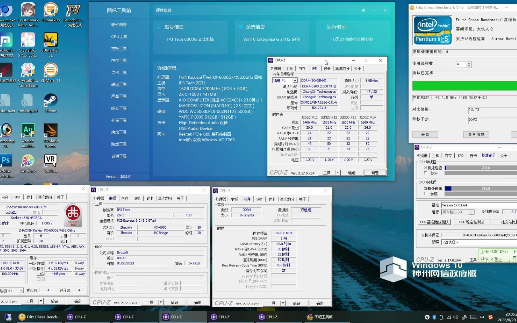Click 确定 in the memory CPU-Z window
Screen dimensions: 517x323
point(320,303)
